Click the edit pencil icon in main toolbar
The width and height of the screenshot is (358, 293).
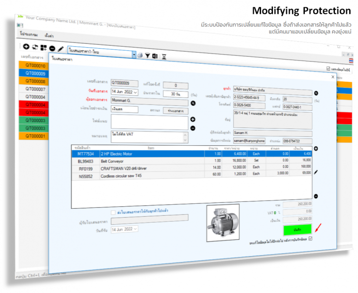(x=61, y=49)
